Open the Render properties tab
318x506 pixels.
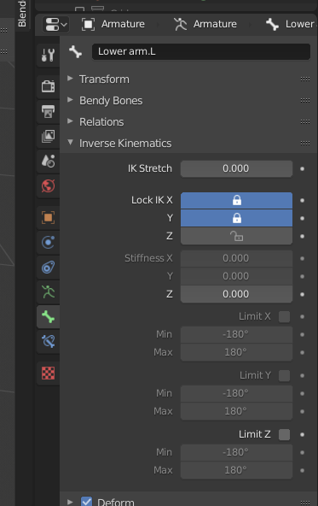point(48,86)
